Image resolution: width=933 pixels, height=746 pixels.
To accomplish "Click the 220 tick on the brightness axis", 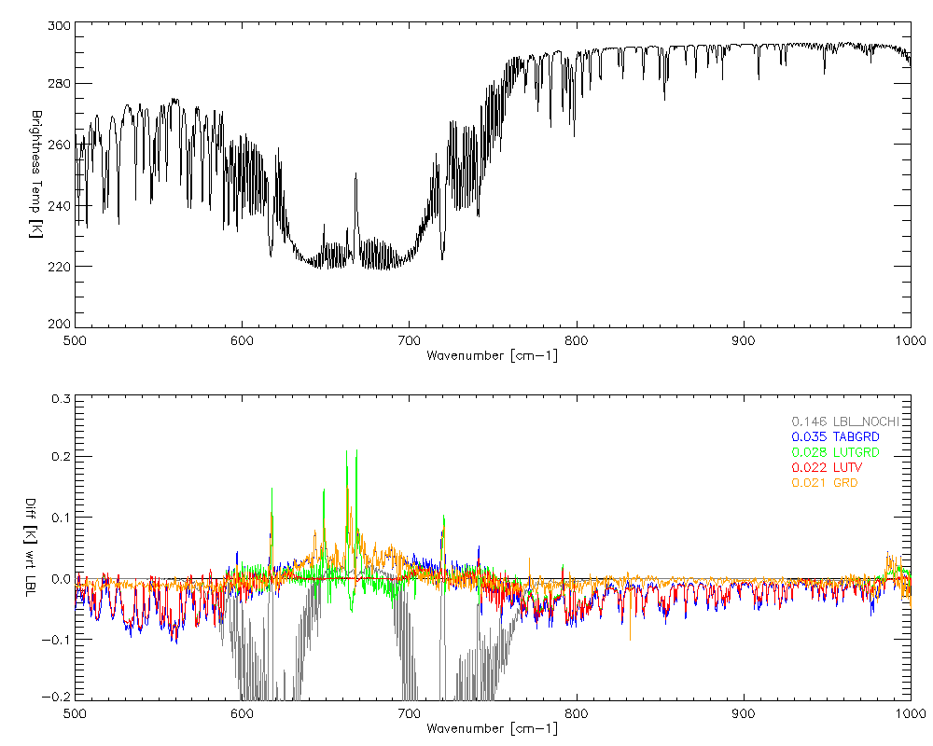I will 58,267.
